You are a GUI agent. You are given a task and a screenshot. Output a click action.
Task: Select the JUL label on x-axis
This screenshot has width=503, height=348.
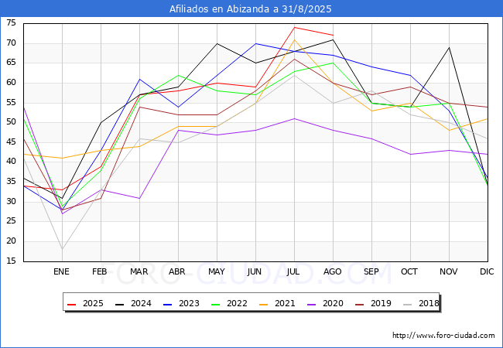pos(294,272)
